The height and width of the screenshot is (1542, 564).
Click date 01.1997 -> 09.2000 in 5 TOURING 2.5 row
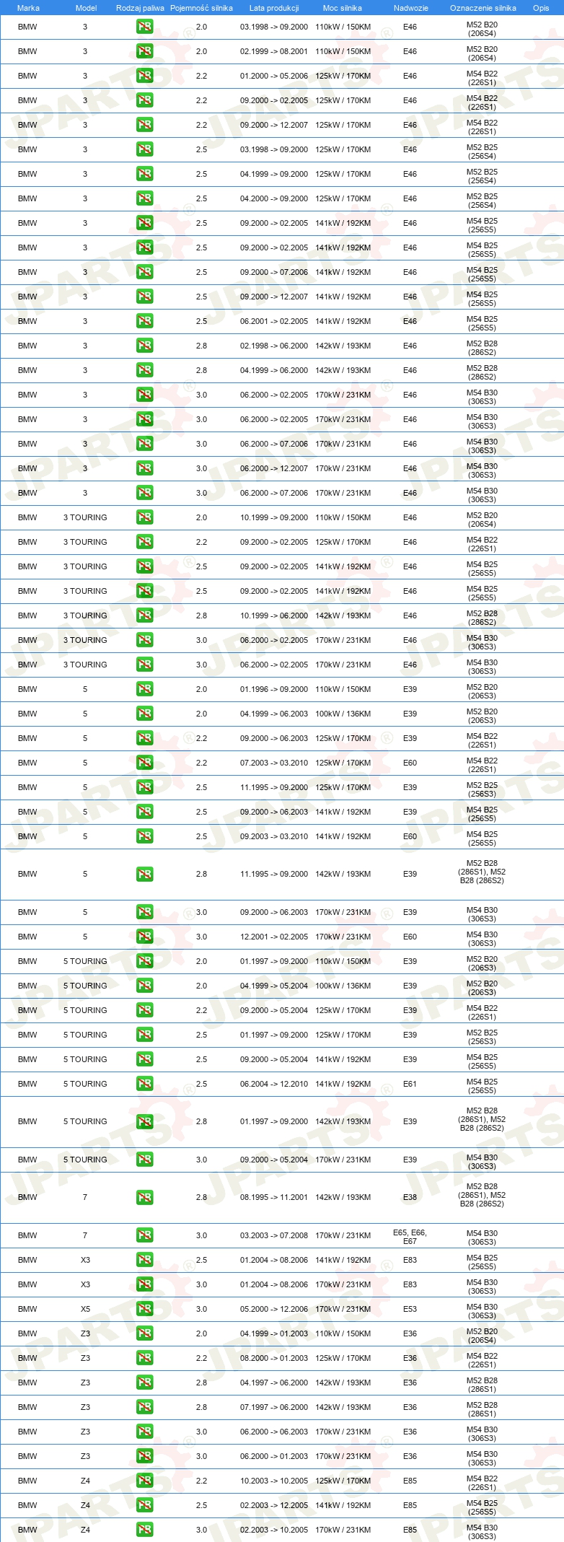click(274, 1035)
